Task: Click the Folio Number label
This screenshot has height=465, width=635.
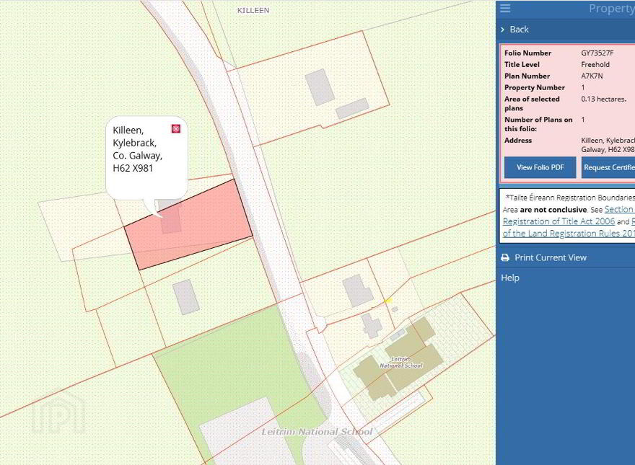Action: [527, 53]
